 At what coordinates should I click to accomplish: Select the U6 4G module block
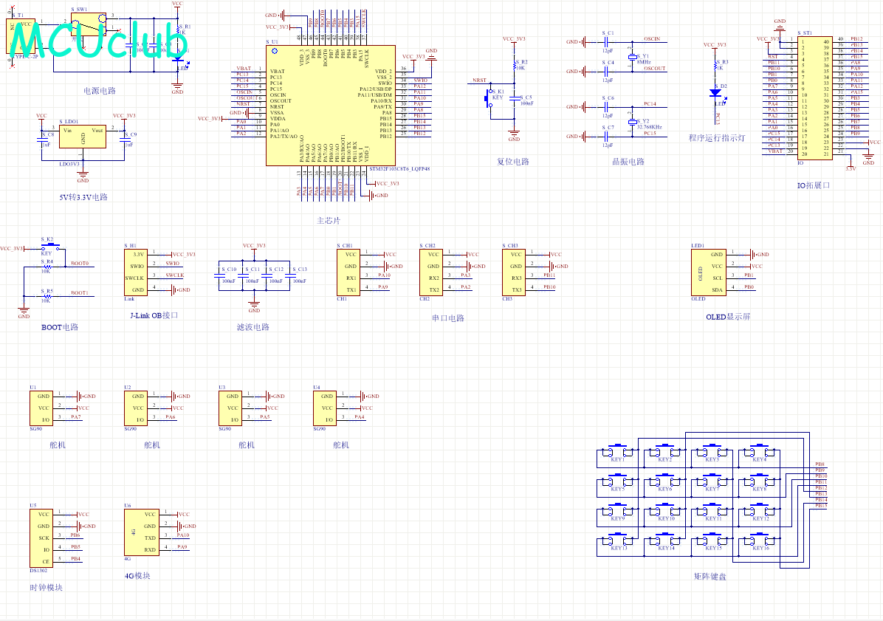[x=141, y=532]
